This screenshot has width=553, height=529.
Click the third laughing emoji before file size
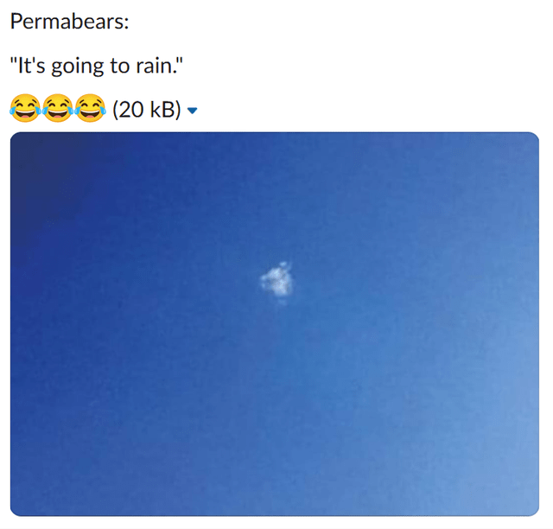tap(91, 108)
